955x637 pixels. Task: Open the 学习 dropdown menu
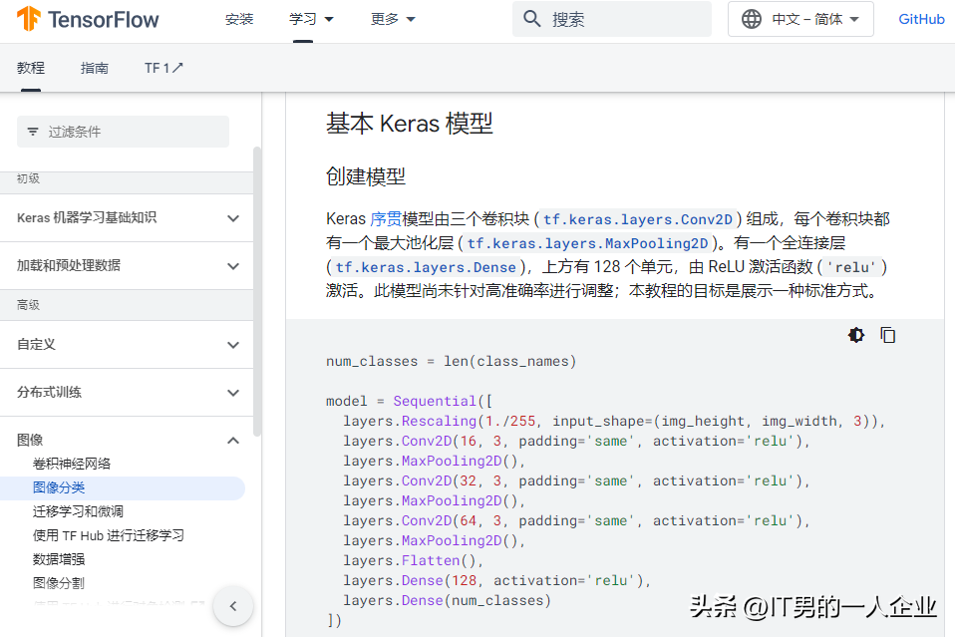311,20
